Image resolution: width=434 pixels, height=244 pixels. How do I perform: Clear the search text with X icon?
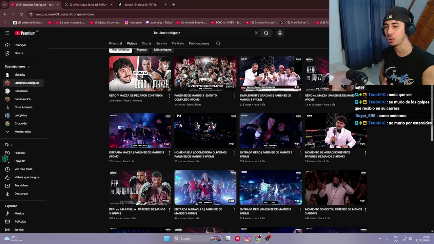pos(256,33)
